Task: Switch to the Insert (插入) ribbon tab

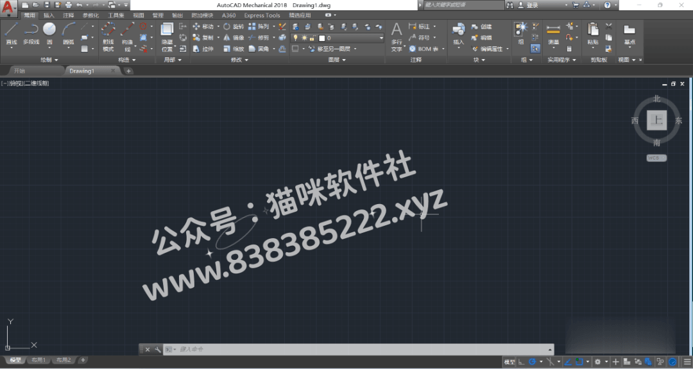Action: click(49, 15)
